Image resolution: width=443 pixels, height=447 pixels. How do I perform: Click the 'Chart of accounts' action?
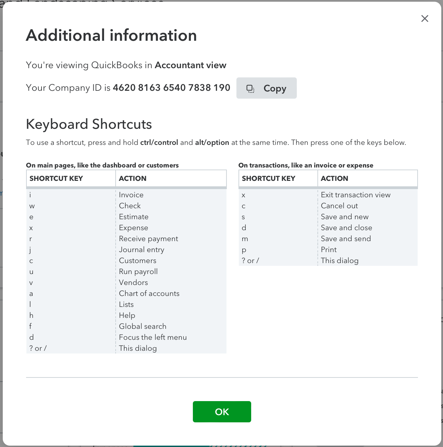[149, 294]
